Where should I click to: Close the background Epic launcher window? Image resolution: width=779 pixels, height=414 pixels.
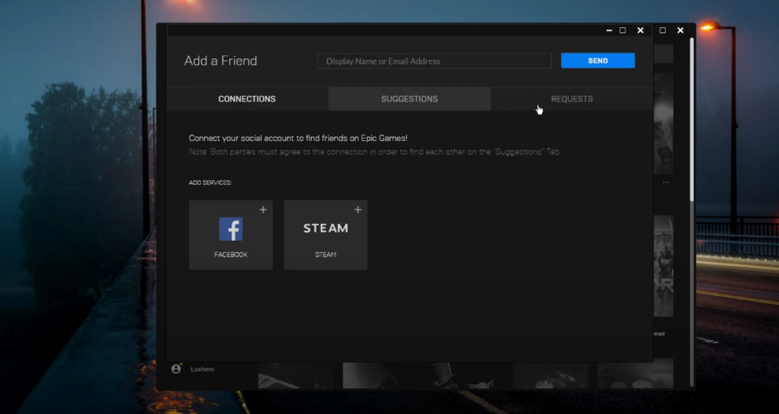click(x=680, y=30)
